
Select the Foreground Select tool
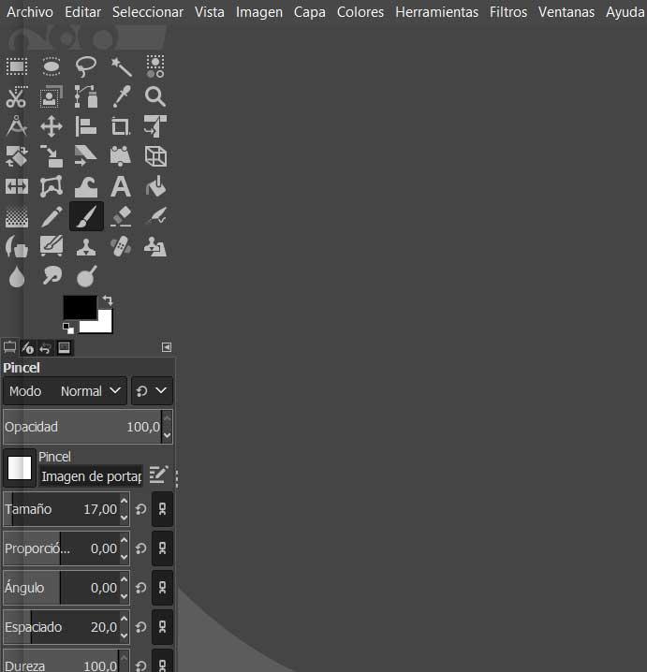51,96
